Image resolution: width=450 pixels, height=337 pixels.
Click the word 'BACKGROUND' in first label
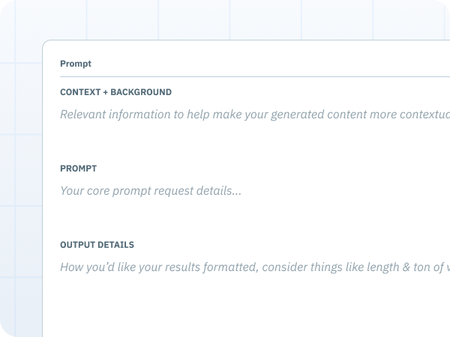[141, 92]
